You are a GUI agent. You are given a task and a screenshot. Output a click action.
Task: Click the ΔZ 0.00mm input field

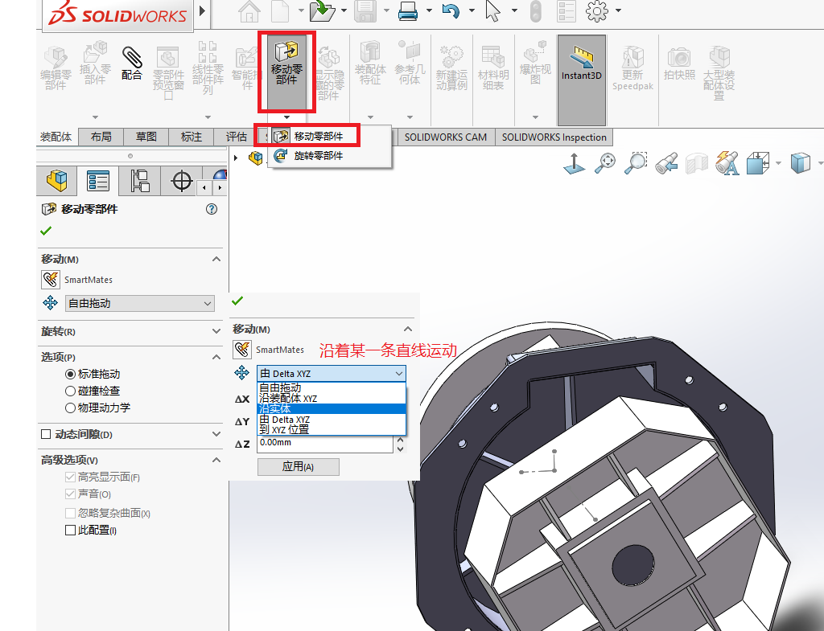point(325,443)
